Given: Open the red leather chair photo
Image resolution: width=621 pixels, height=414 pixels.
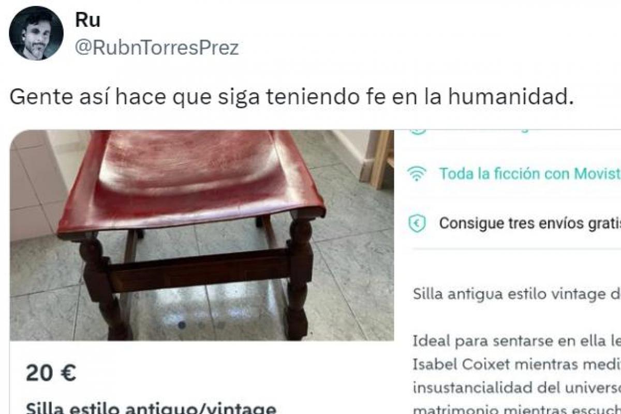Looking at the screenshot, I should [x=202, y=235].
